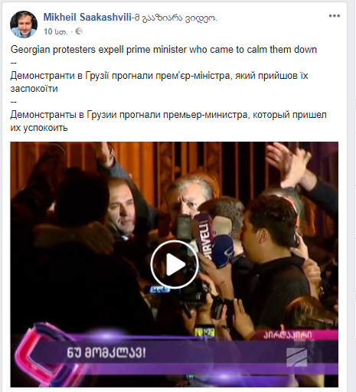
Task: Open the post timestamp 10 სთ. link
Action: 55,31
